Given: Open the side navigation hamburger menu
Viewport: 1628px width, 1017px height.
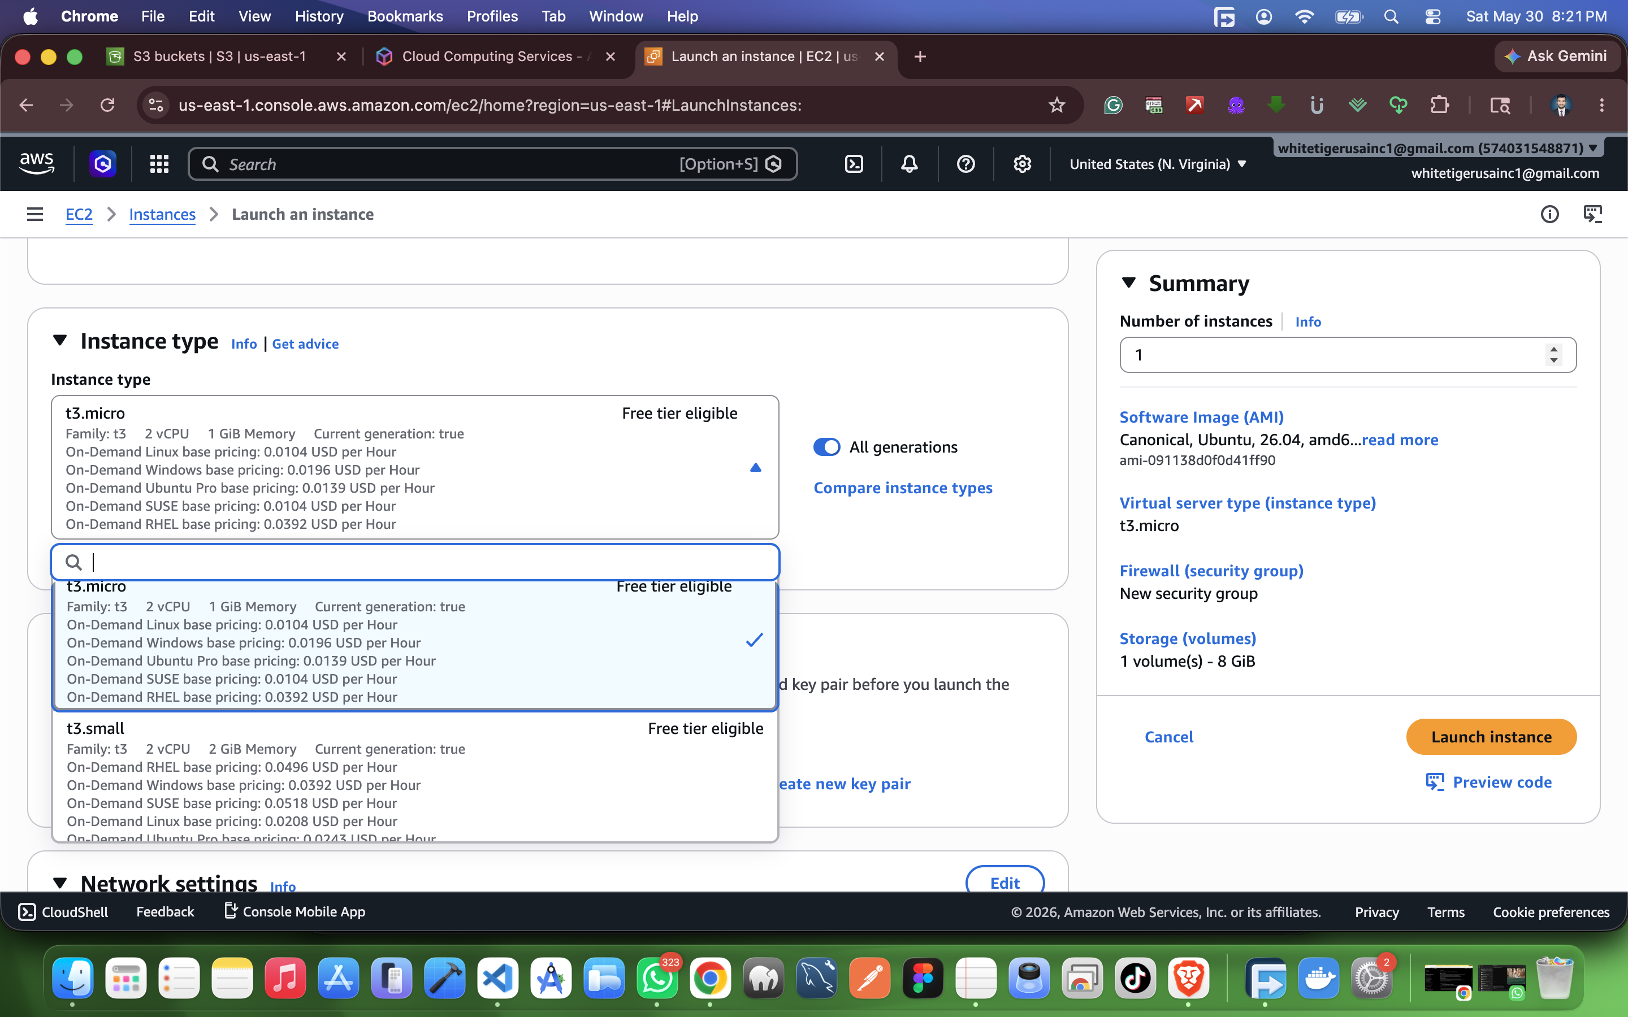Looking at the screenshot, I should click(35, 214).
